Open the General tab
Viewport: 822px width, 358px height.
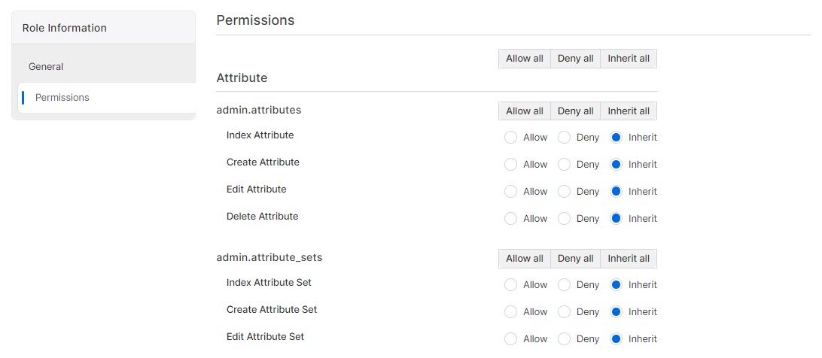pyautogui.click(x=46, y=67)
